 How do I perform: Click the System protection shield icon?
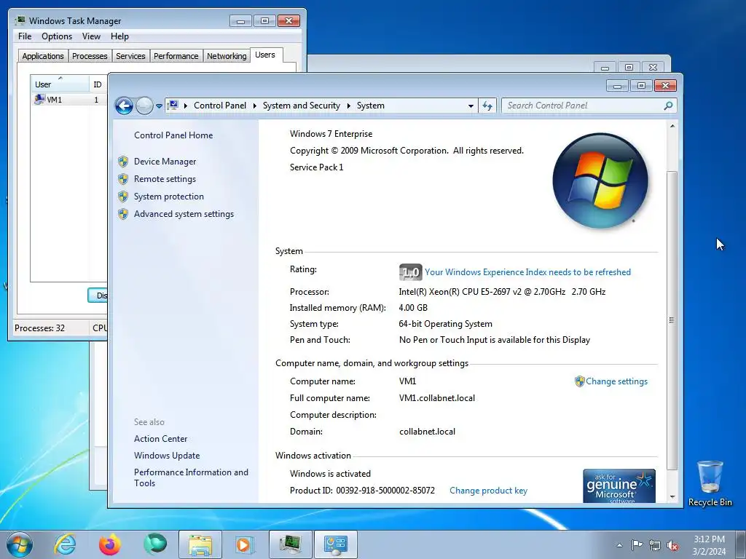click(123, 197)
